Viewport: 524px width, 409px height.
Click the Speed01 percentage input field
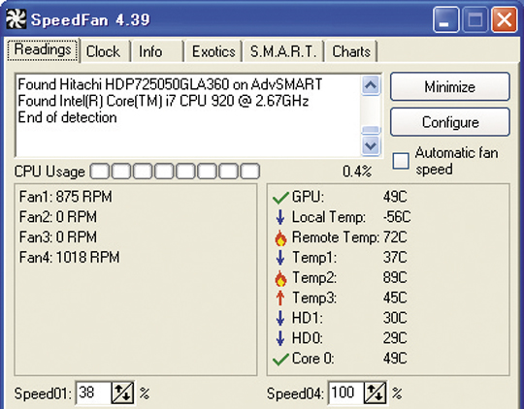(x=93, y=393)
